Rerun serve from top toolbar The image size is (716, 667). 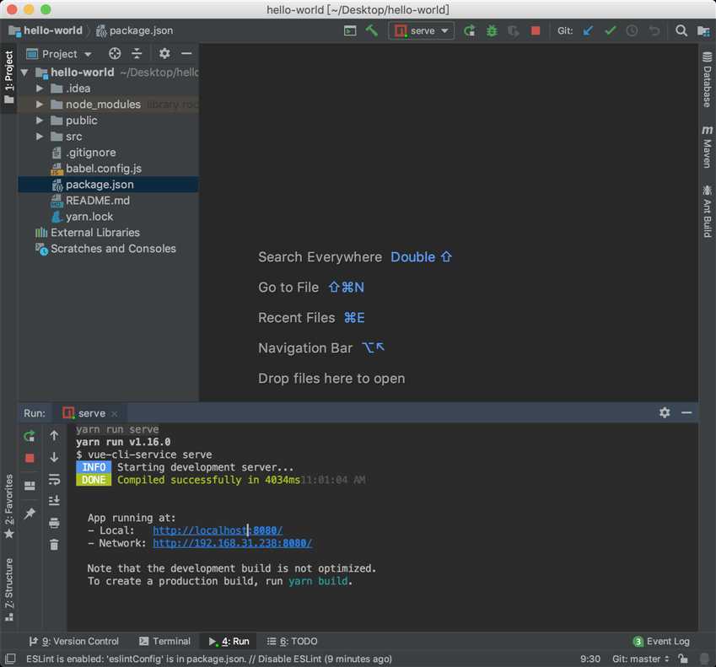point(469,30)
